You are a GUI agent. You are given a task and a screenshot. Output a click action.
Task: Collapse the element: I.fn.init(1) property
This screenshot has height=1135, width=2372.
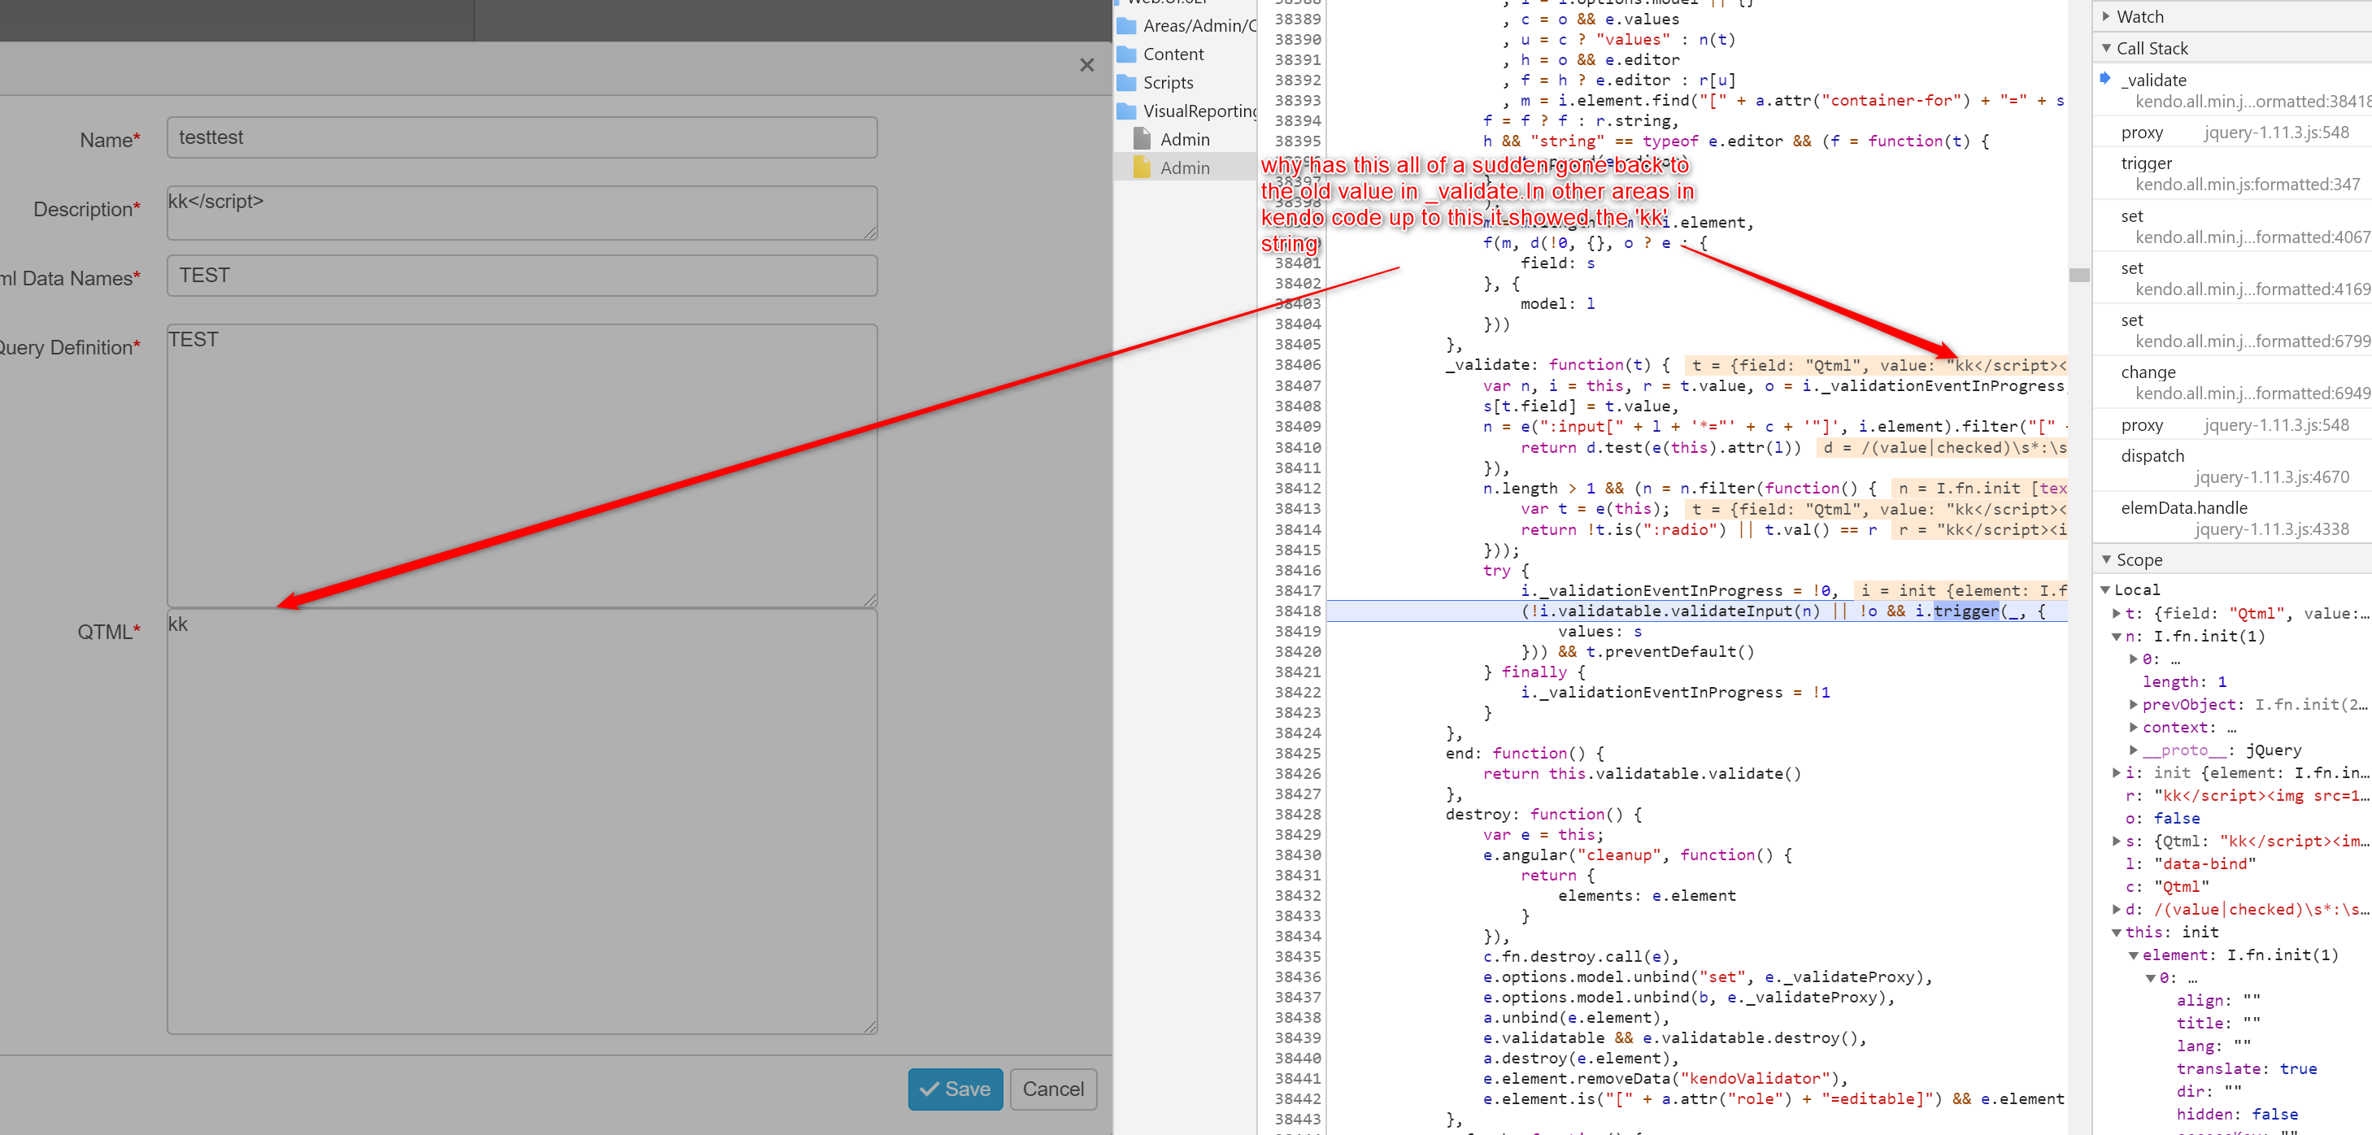2134,955
